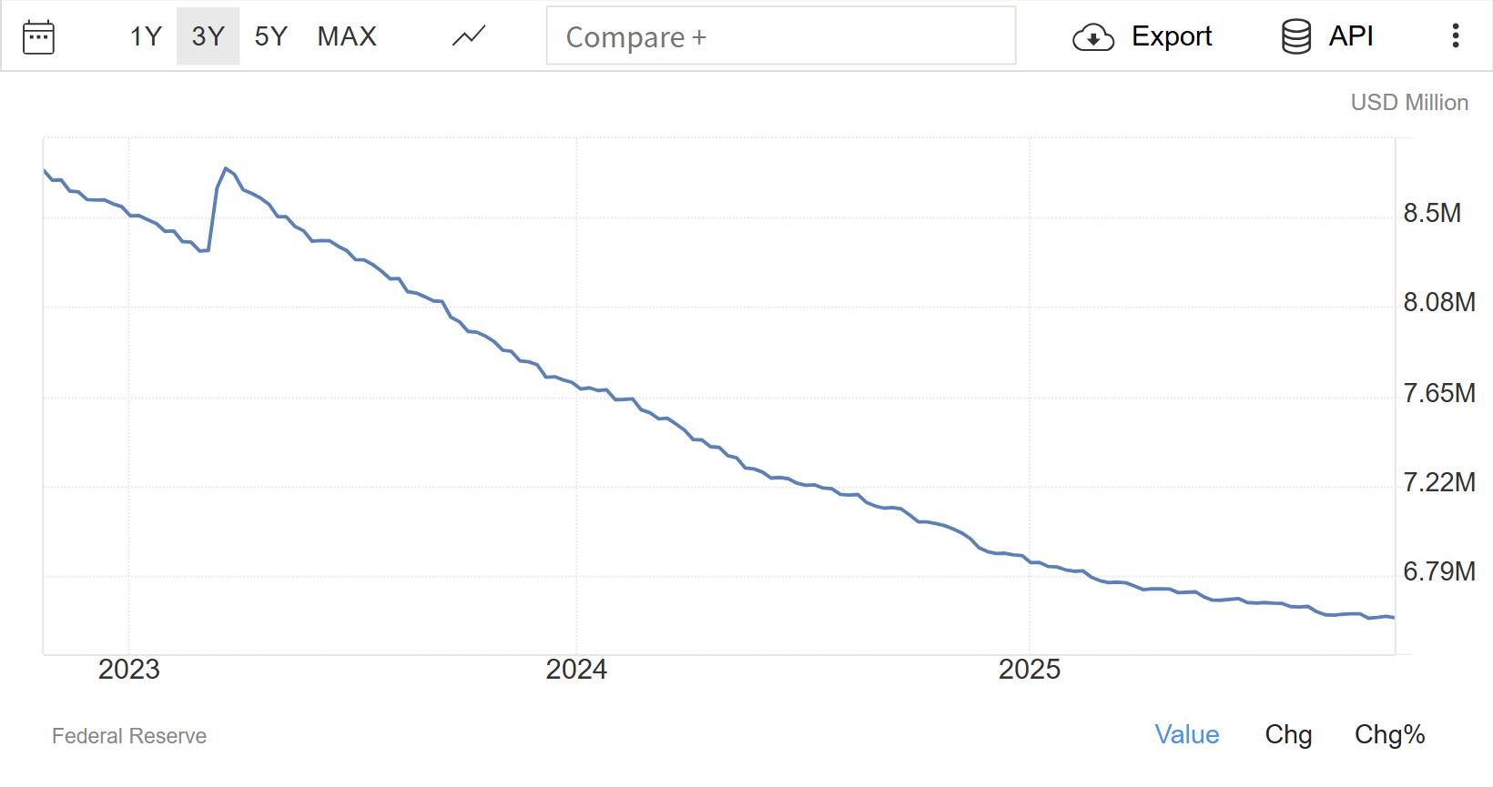Open the calendar date picker
This screenshot has height=787, width=1493.
coord(38,36)
